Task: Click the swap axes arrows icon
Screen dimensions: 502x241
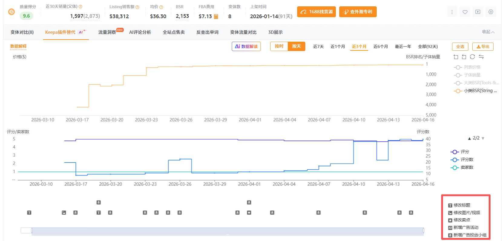Action: [481, 57]
